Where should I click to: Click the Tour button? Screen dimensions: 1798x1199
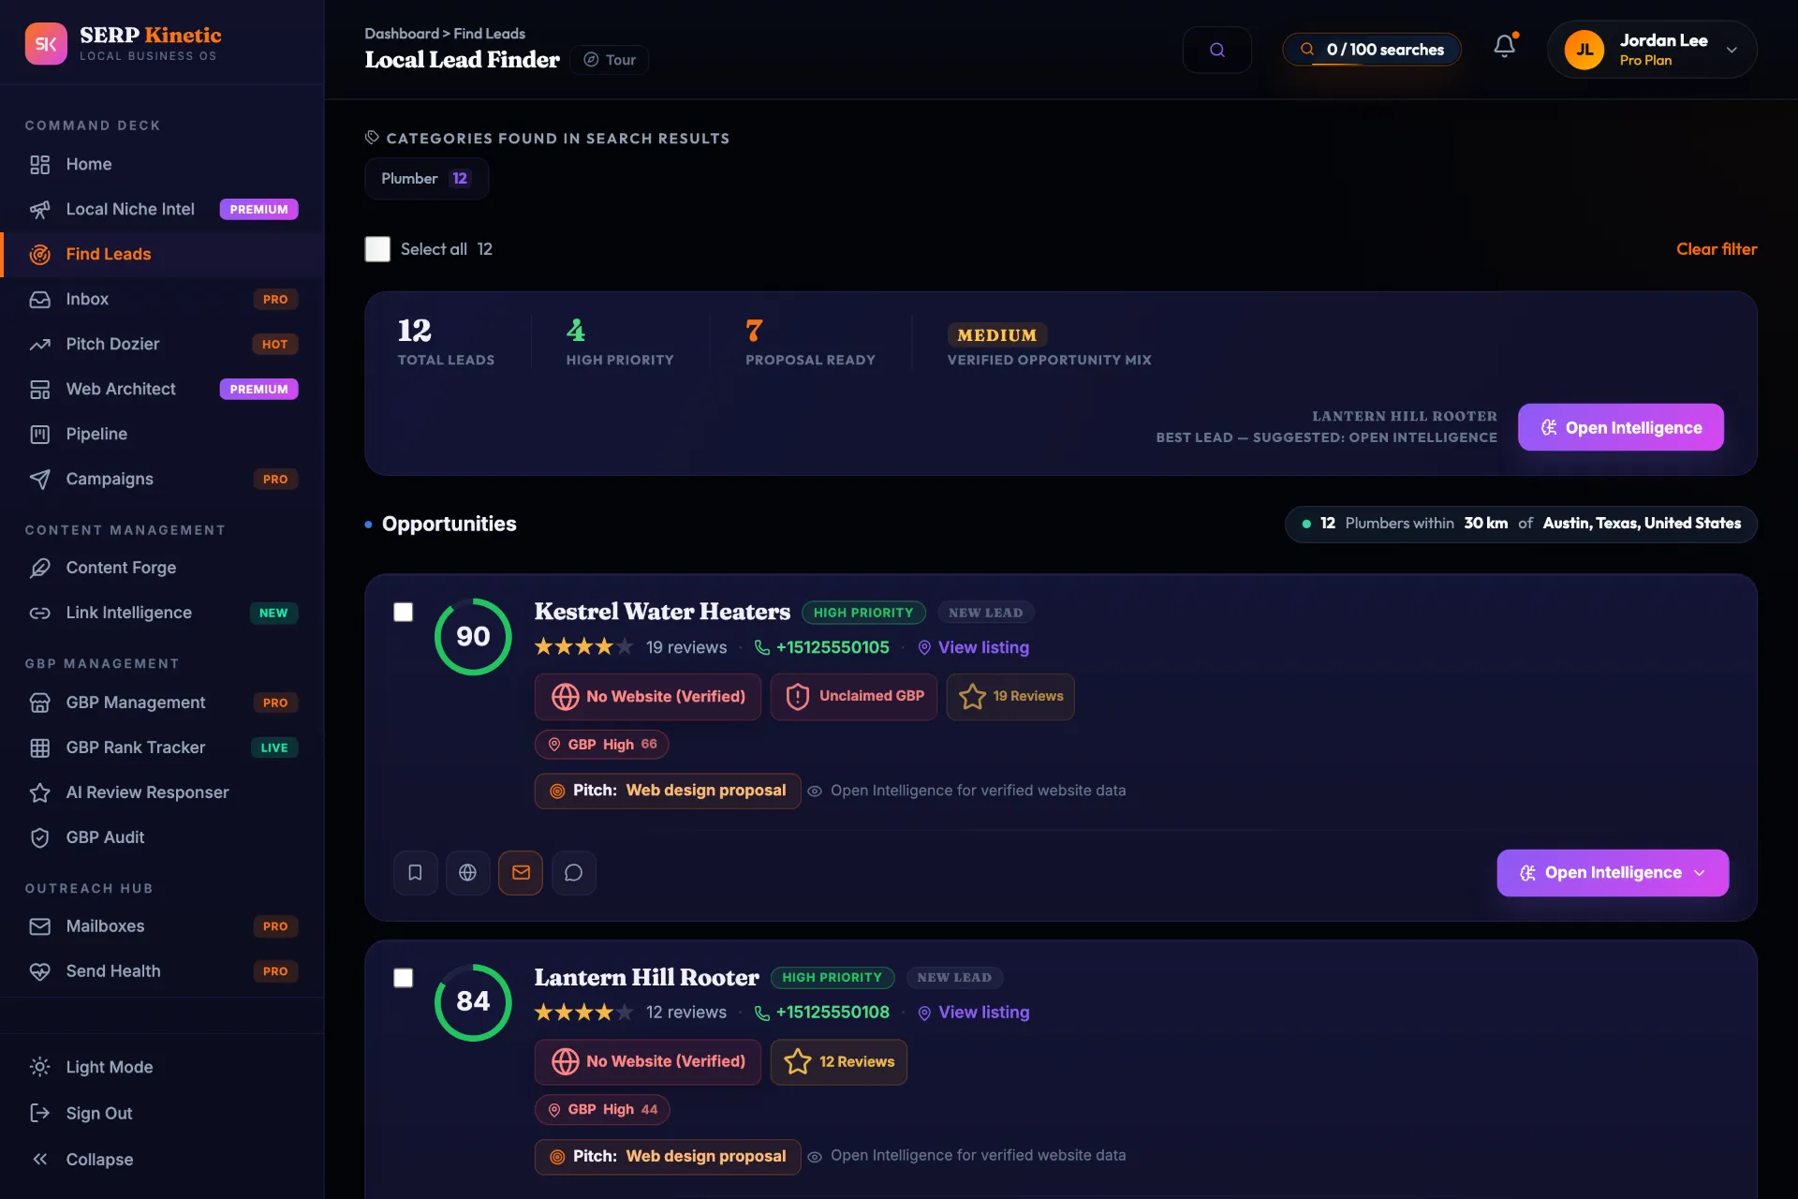[610, 60]
